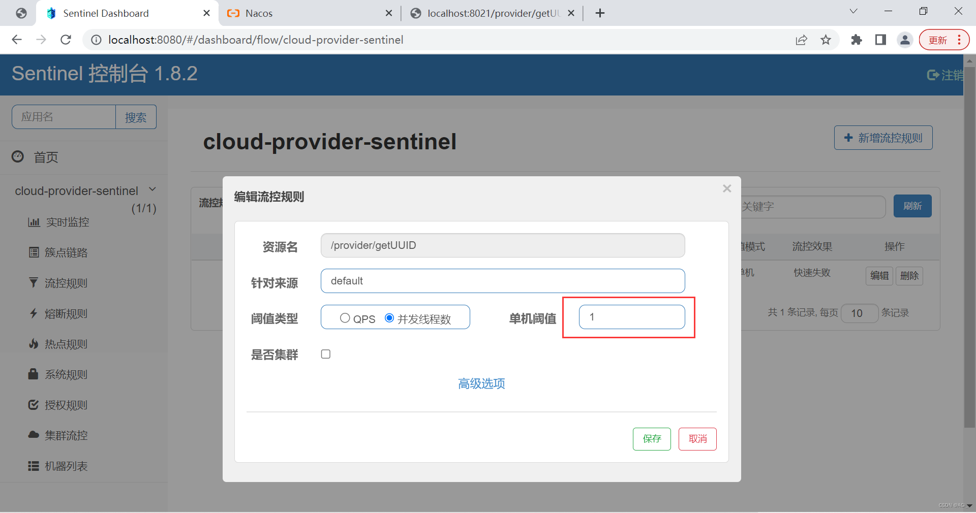This screenshot has height=513, width=976.
Task: Open the share page icon in address bar
Action: (x=802, y=40)
